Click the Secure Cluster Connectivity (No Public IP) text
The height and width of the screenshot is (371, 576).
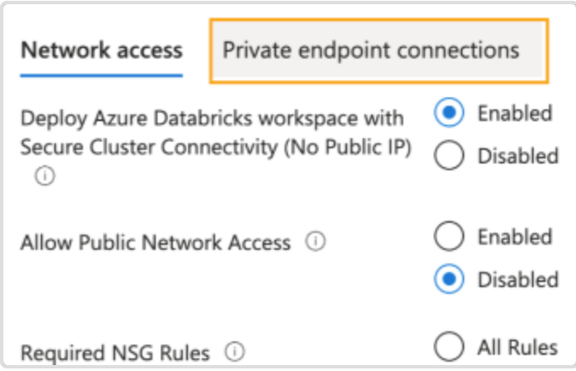point(216,147)
